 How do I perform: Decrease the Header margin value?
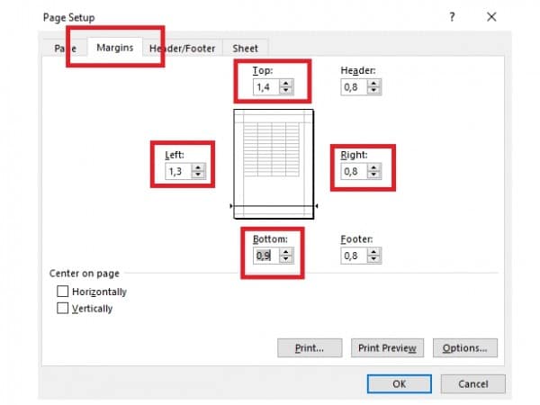pyautogui.click(x=374, y=91)
